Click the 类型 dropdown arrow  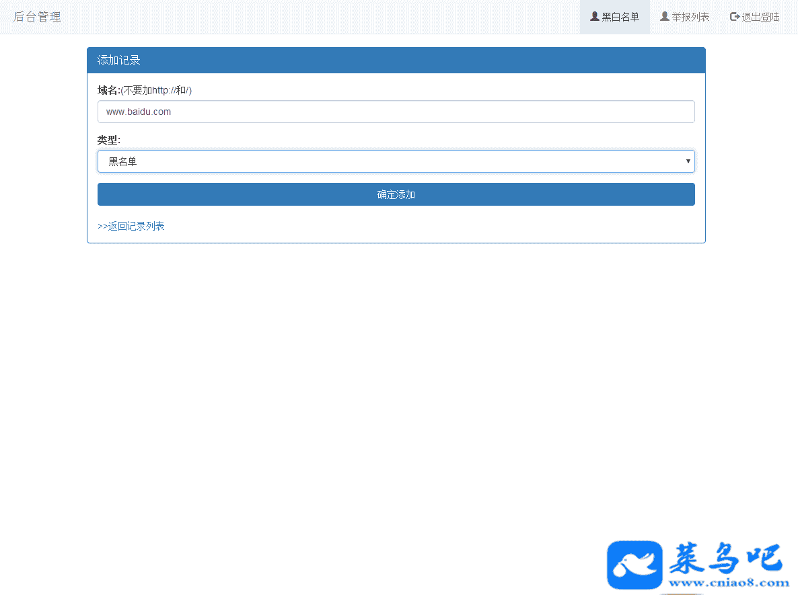(x=688, y=161)
